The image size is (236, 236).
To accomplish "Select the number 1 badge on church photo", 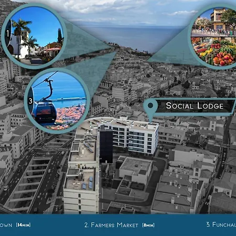I will tap(8, 34).
